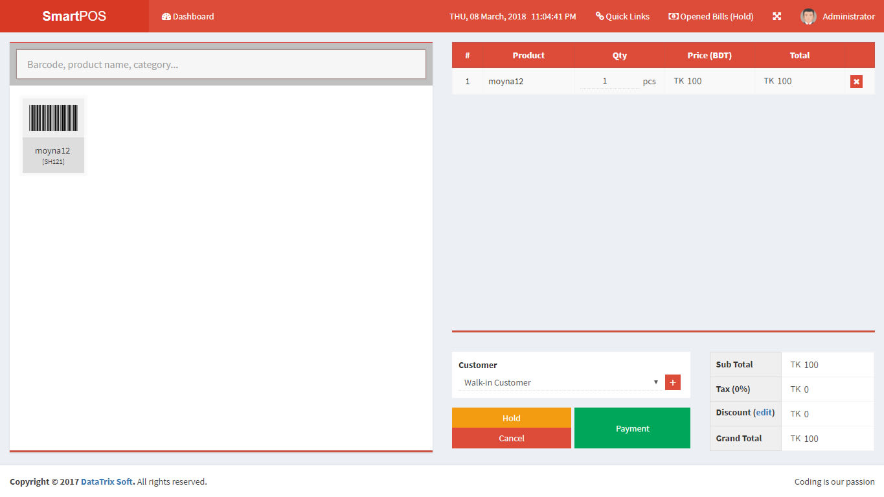Click the Sub Total value TK 100
Viewport: 884px width, 497px height.
click(804, 365)
